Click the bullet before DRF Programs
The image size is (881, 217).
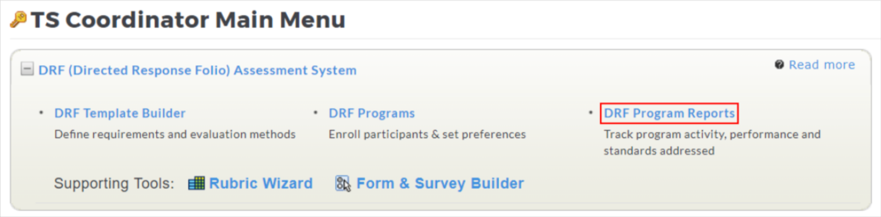tap(315, 112)
